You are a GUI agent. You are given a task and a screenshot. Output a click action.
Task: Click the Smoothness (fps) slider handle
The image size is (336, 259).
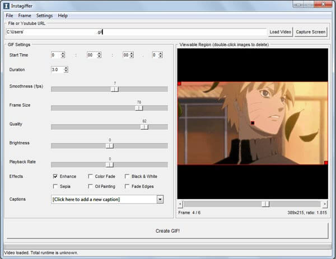[115, 89]
